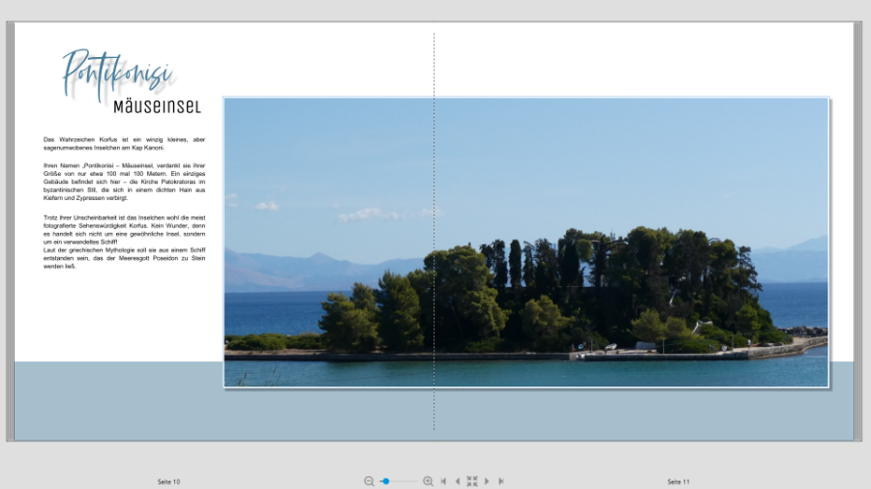Select the blue-gray background band on left page

(116, 401)
